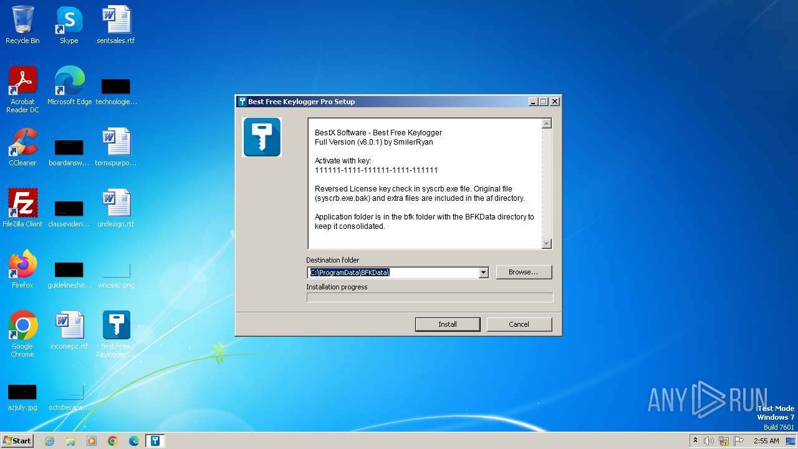Open the Start menu
798x449 pixels.
pos(17,441)
